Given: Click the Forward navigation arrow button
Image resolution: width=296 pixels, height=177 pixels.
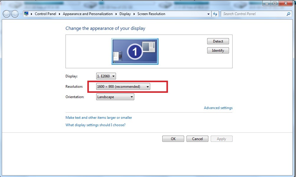Looking at the screenshot, I should click(15, 14).
